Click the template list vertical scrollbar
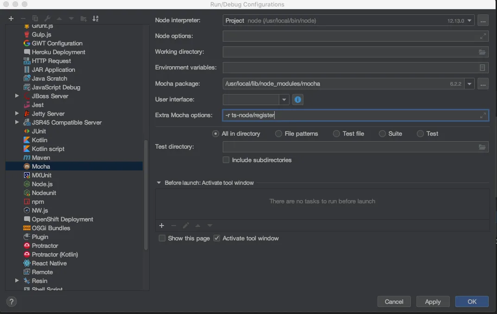The image size is (497, 314). pyautogui.click(x=146, y=195)
